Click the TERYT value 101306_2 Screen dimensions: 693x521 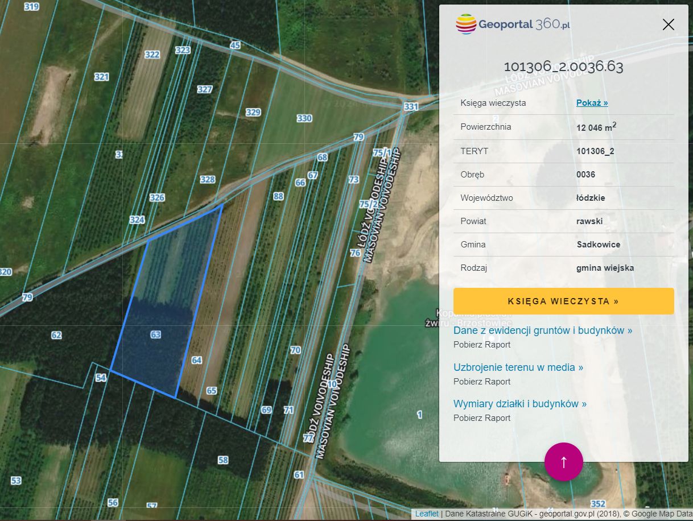[595, 151]
